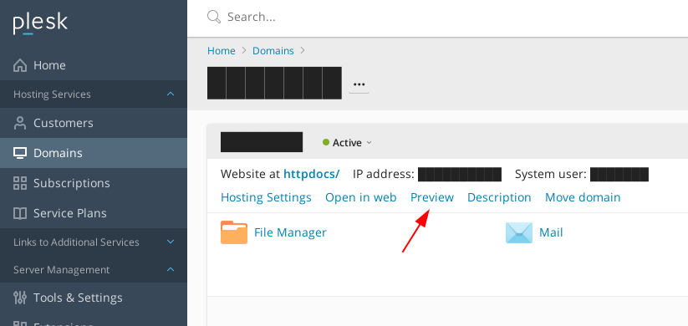Click the 'Website at' text
The height and width of the screenshot is (326, 688).
pyautogui.click(x=250, y=174)
